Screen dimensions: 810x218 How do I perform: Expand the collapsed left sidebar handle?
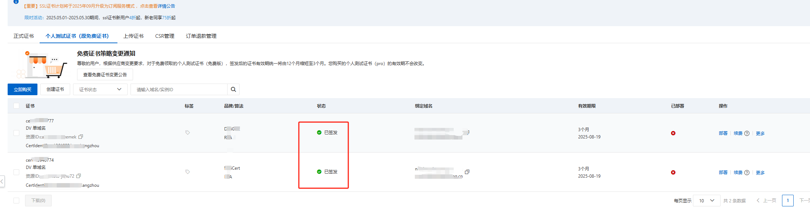tap(2, 181)
